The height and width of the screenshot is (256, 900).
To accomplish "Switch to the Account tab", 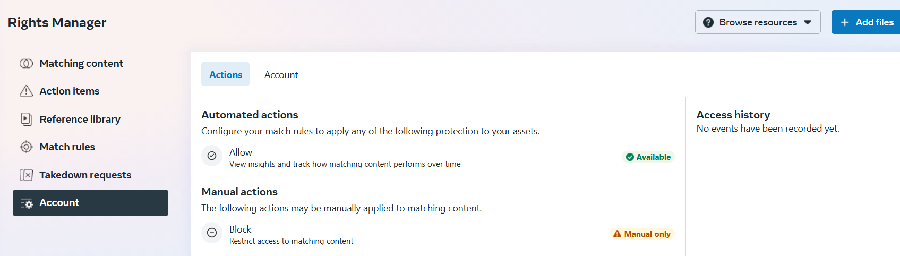I will click(281, 74).
